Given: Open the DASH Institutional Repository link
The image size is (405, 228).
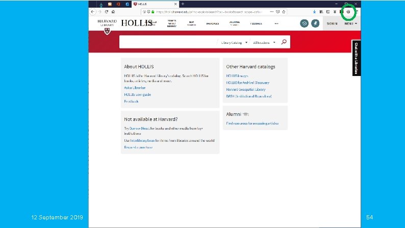Looking at the screenshot, I should (249, 96).
